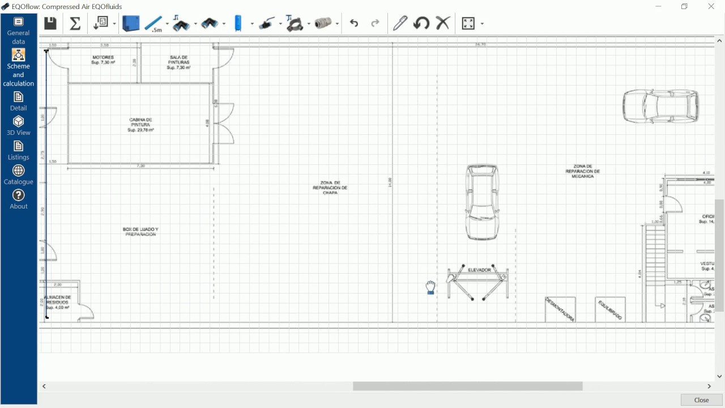Save the project with the floppy disk icon
This screenshot has height=408, width=725.
coord(50,23)
